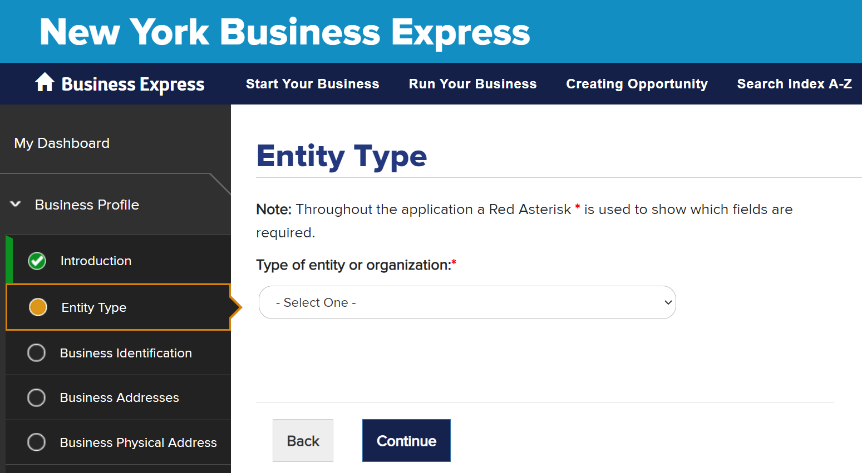Click the empty circle beside Business Identification

(37, 352)
